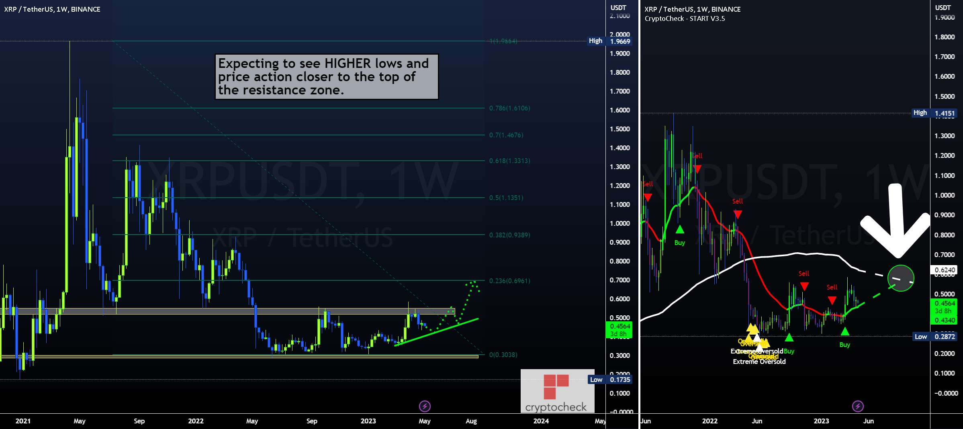Select the Buy label below the leftmost green triangle
The image size is (963, 429).
(x=680, y=243)
